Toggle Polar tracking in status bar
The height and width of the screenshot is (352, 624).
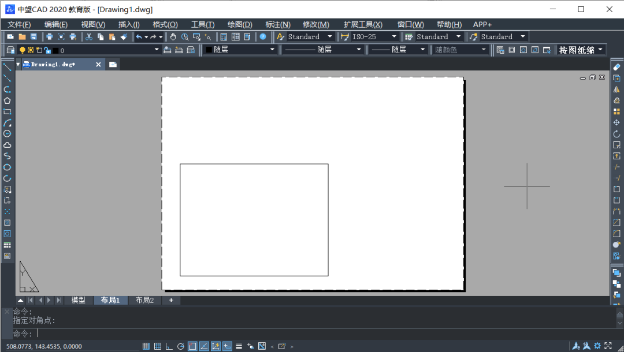[x=181, y=346]
